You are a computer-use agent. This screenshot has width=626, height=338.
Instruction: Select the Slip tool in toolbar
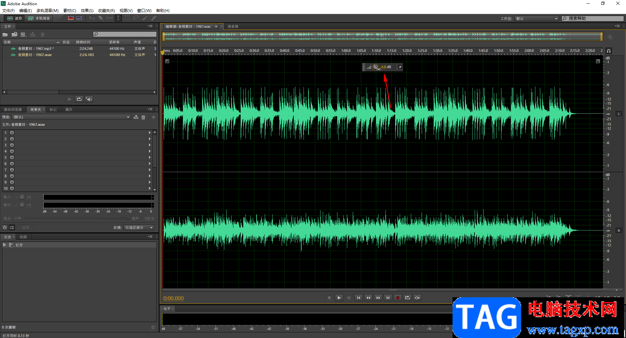(110, 18)
